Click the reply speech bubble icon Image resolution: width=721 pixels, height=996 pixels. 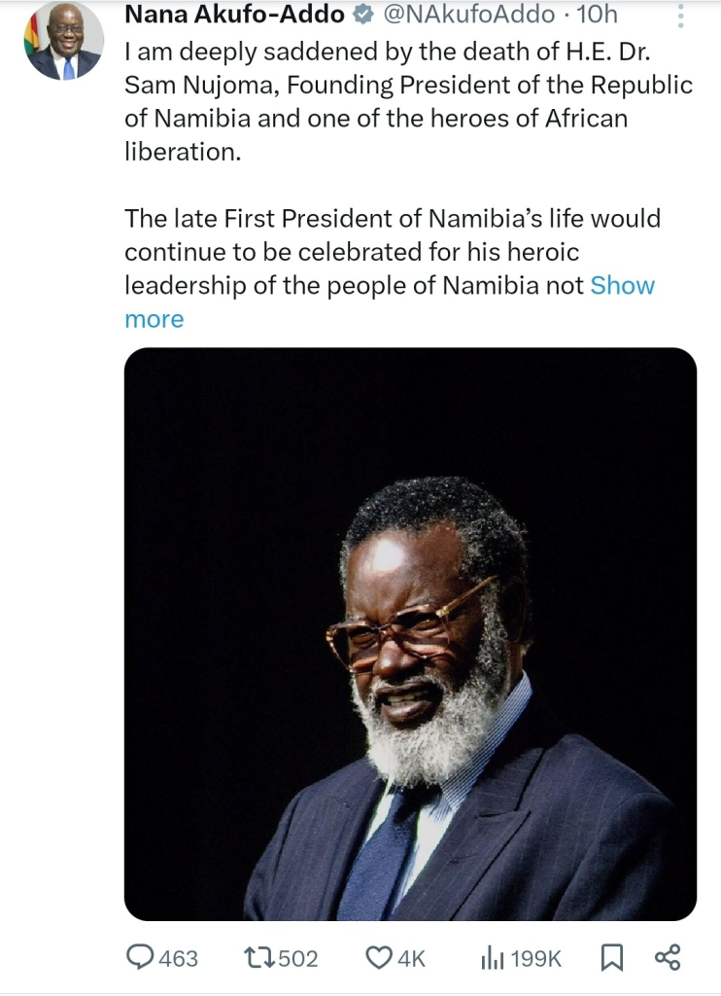pyautogui.click(x=141, y=958)
